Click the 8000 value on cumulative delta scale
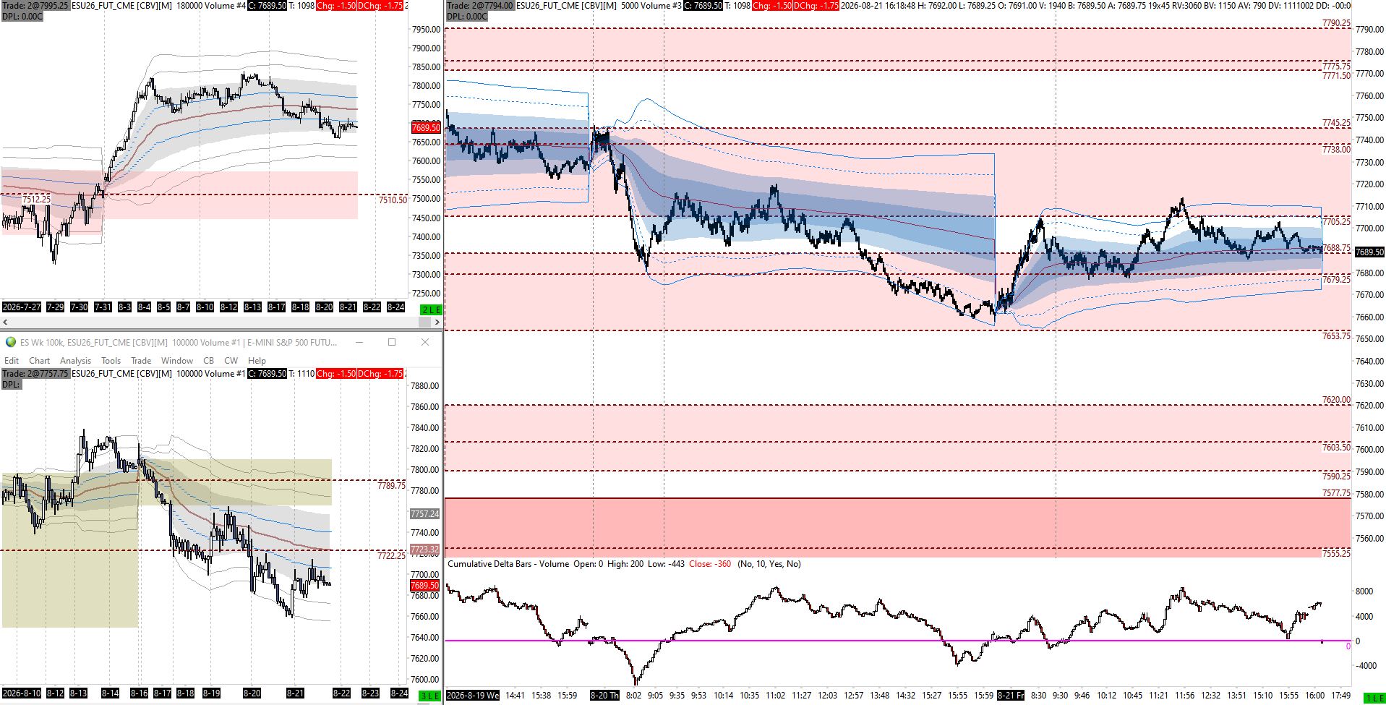 click(1364, 591)
